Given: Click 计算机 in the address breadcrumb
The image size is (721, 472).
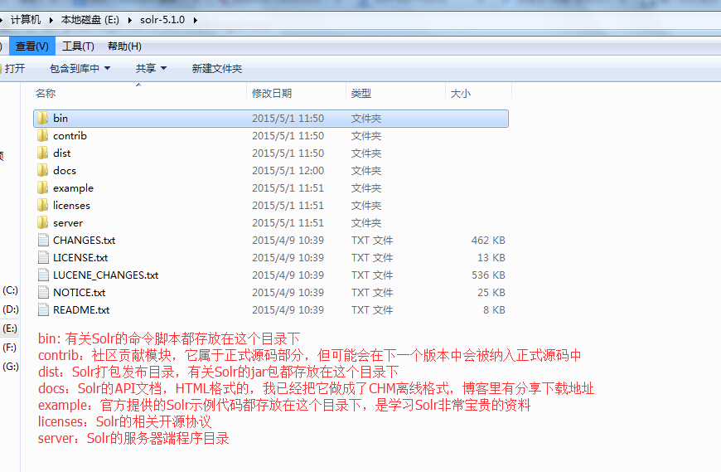Looking at the screenshot, I should click(x=26, y=20).
